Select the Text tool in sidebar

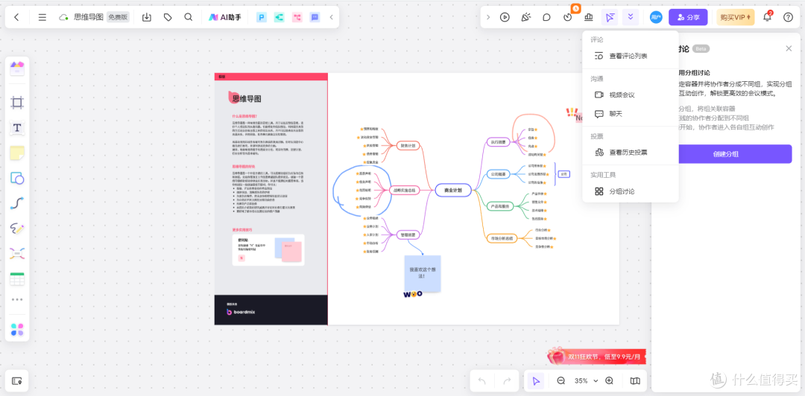tap(17, 128)
